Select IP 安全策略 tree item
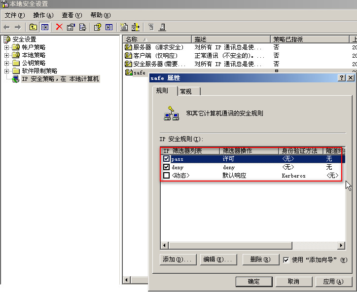The height and width of the screenshot is (292, 357). pos(60,79)
